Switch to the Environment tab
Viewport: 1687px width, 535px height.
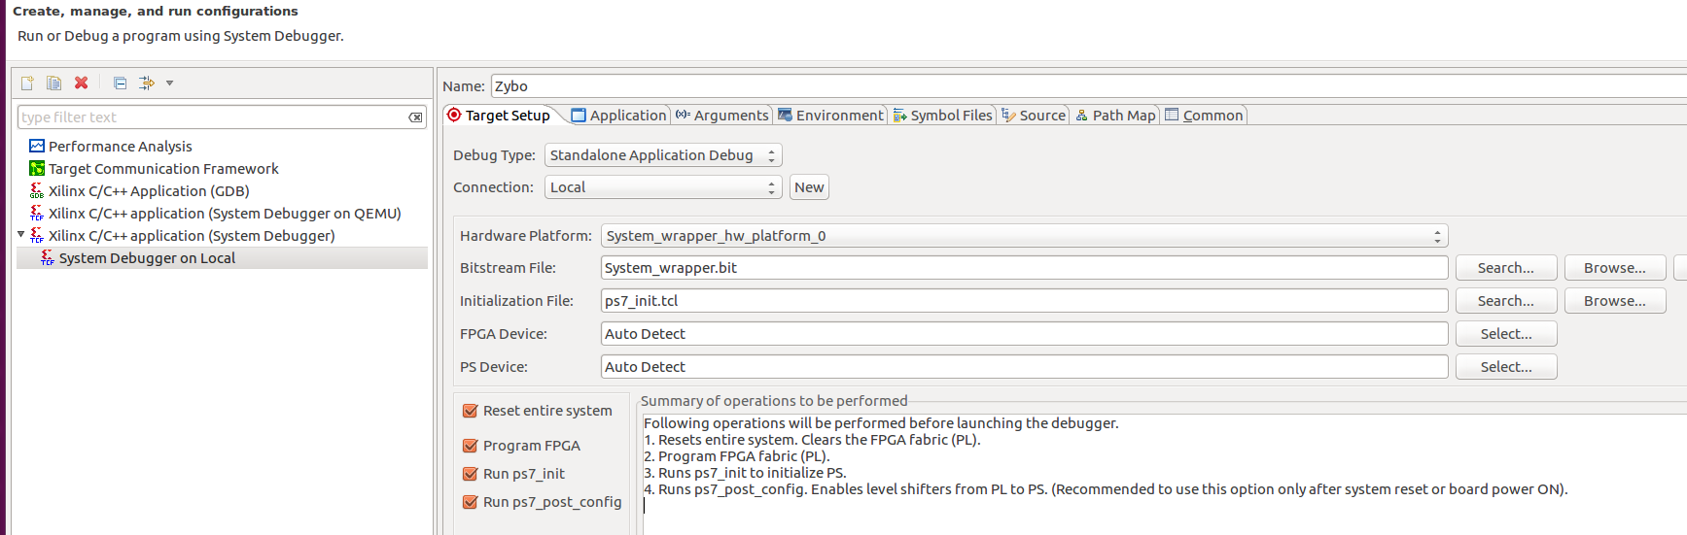(x=830, y=116)
